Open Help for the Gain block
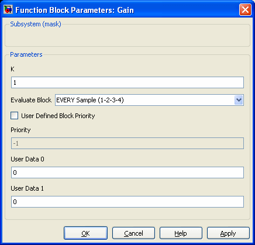255x245 pixels. click(x=181, y=233)
